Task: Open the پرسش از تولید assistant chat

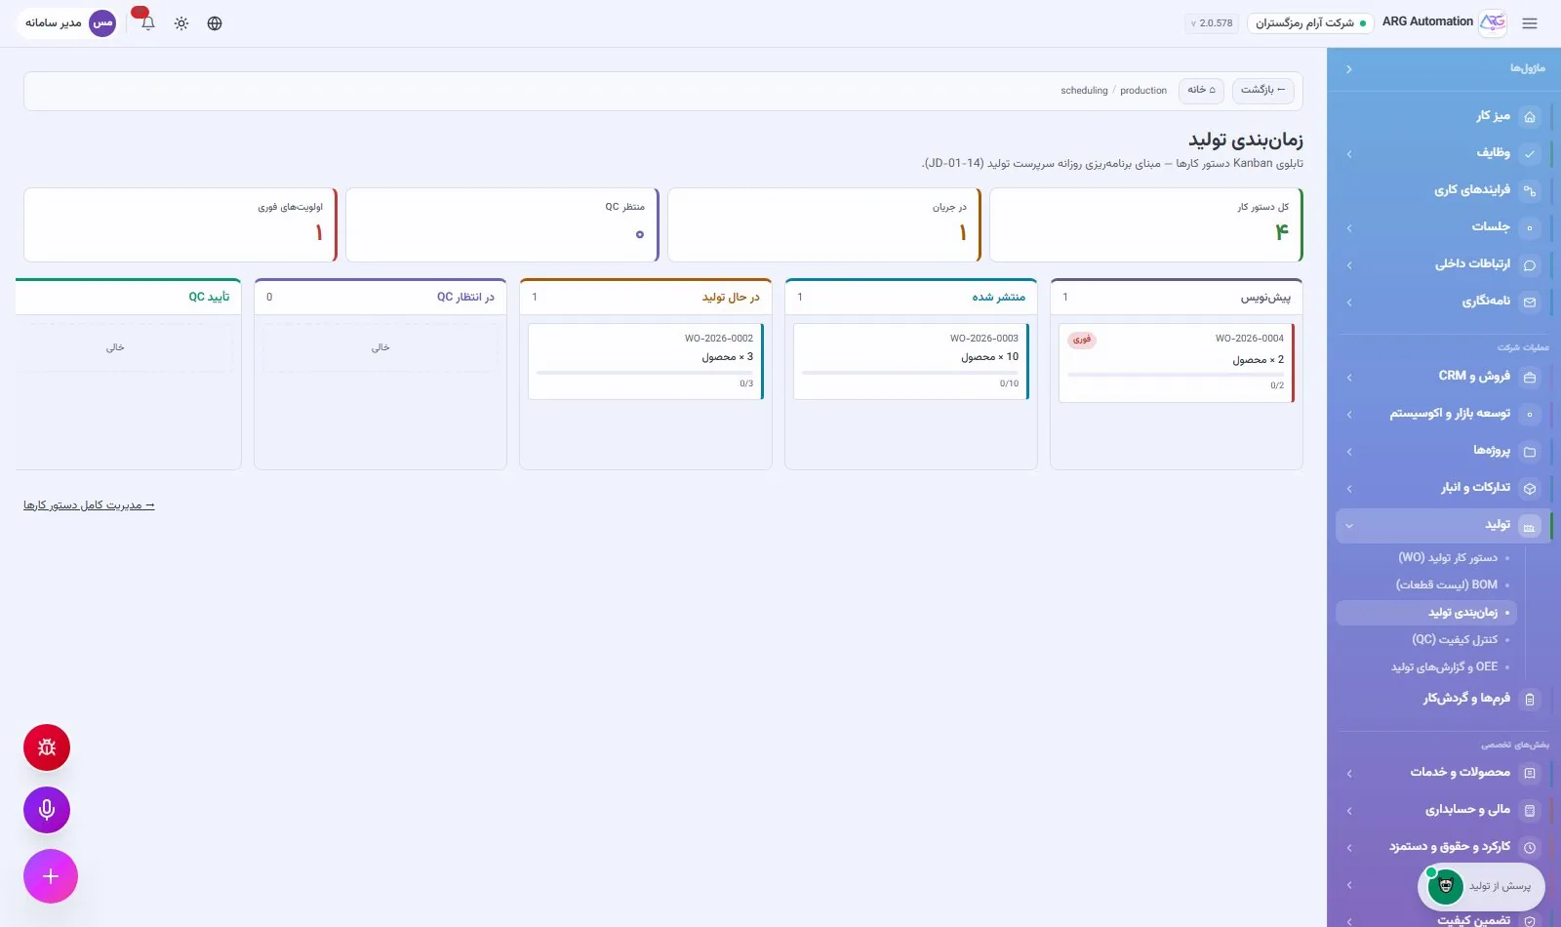Action: pyautogui.click(x=1481, y=886)
